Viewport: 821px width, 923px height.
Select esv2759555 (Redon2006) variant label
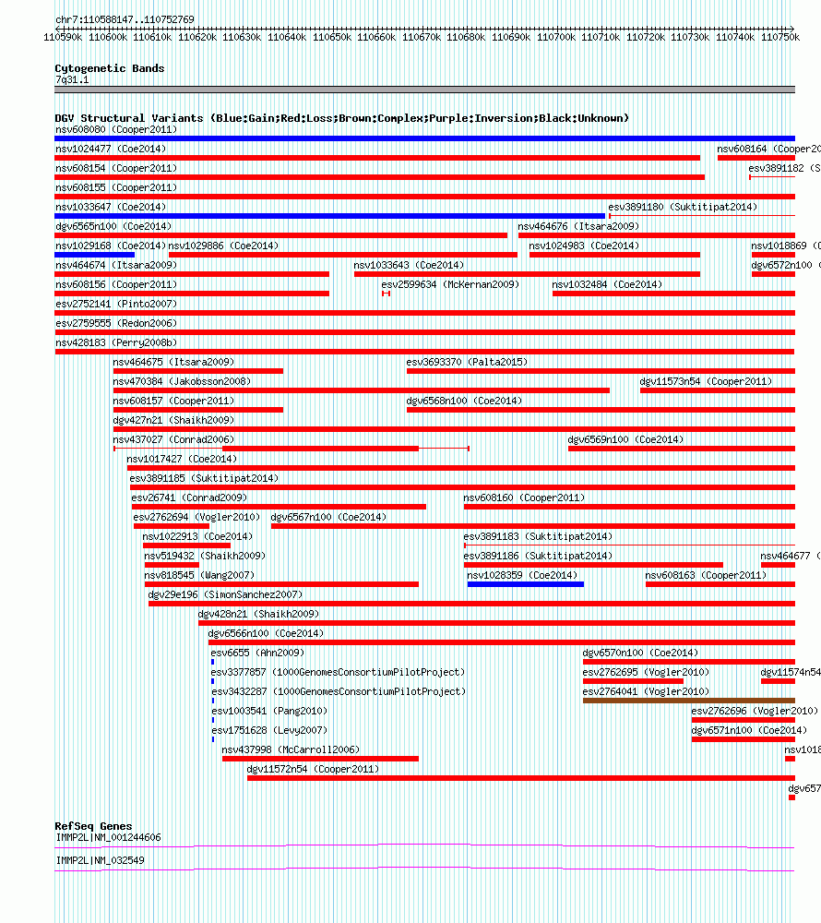116,324
